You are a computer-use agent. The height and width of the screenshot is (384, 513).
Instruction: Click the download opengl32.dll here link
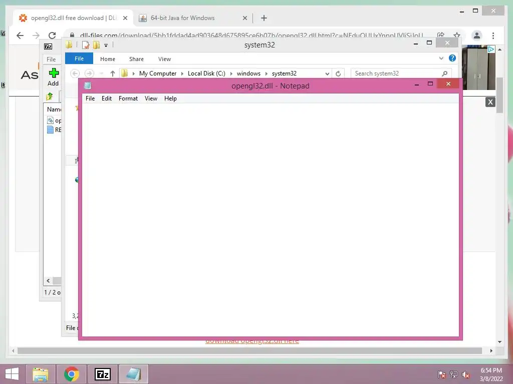point(252,341)
